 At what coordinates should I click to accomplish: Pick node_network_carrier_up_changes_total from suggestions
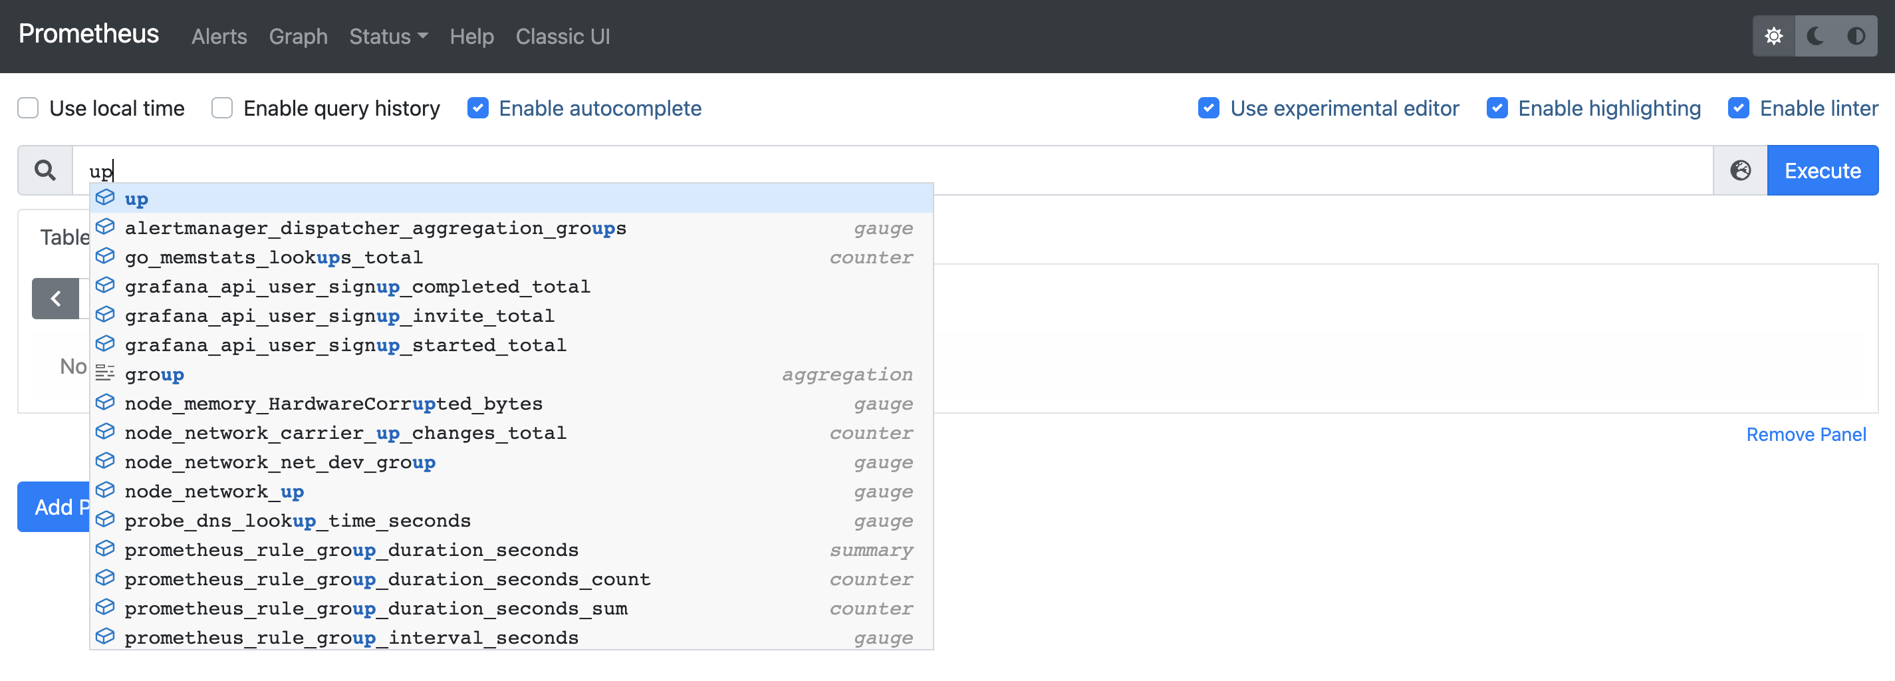pos(345,433)
